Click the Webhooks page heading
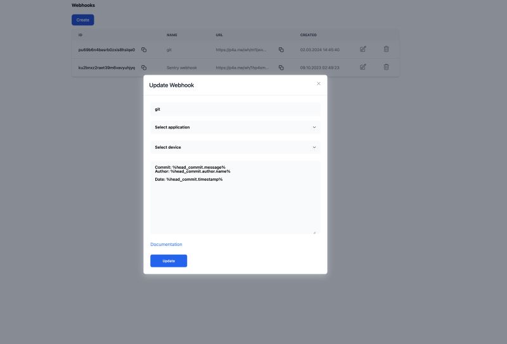The width and height of the screenshot is (507, 344). (x=84, y=5)
